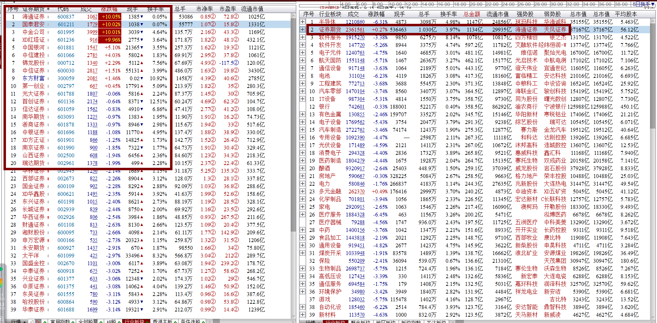Click stock code 600837
This screenshot has width=657, height=323.
click(x=66, y=16)
